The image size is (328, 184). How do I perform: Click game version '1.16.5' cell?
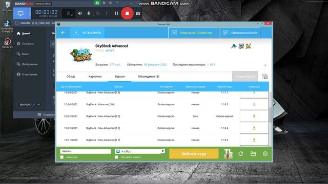(224, 104)
